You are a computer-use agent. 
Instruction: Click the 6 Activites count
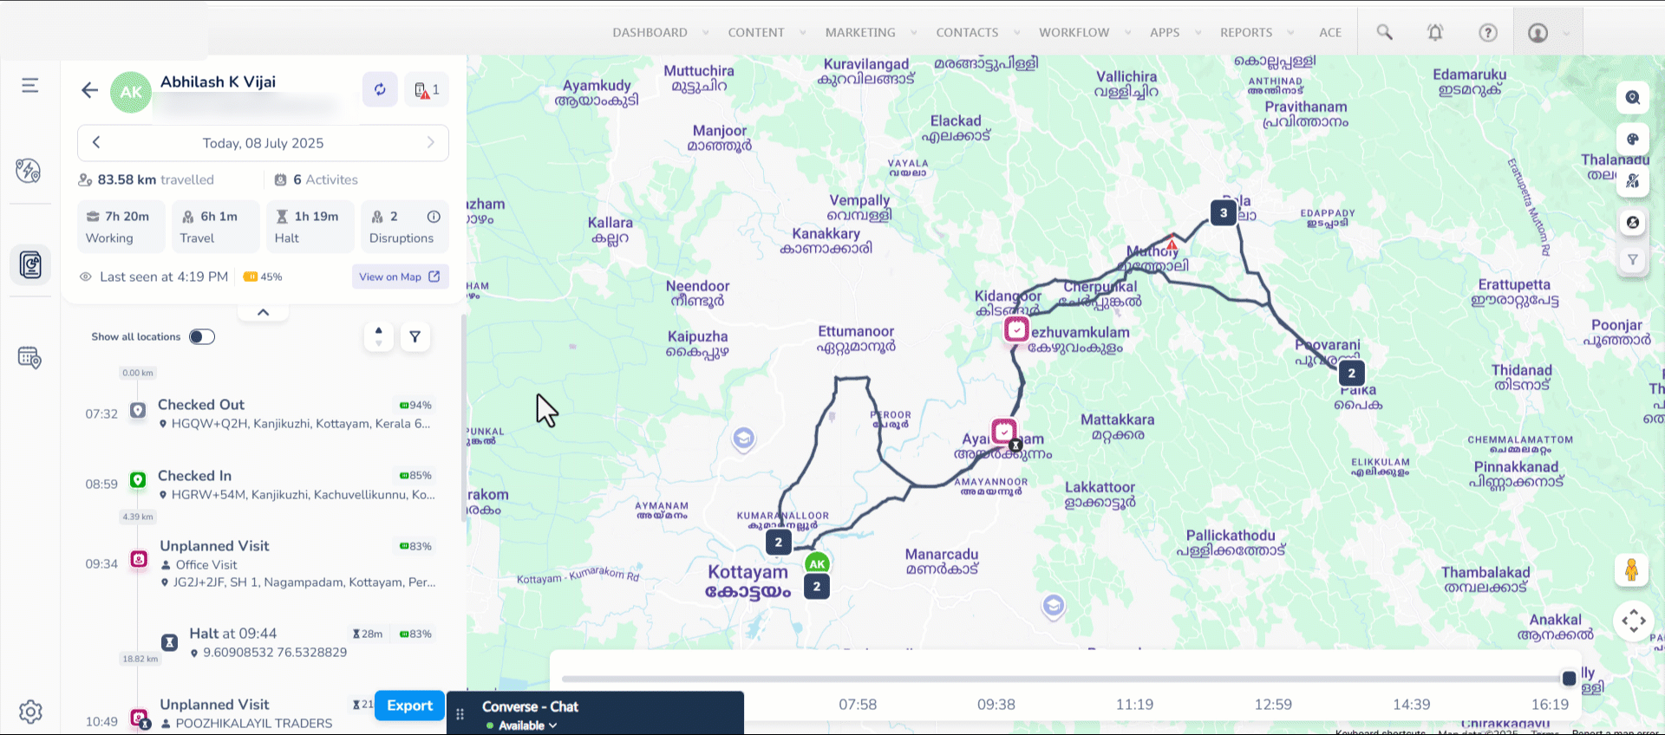(x=317, y=179)
